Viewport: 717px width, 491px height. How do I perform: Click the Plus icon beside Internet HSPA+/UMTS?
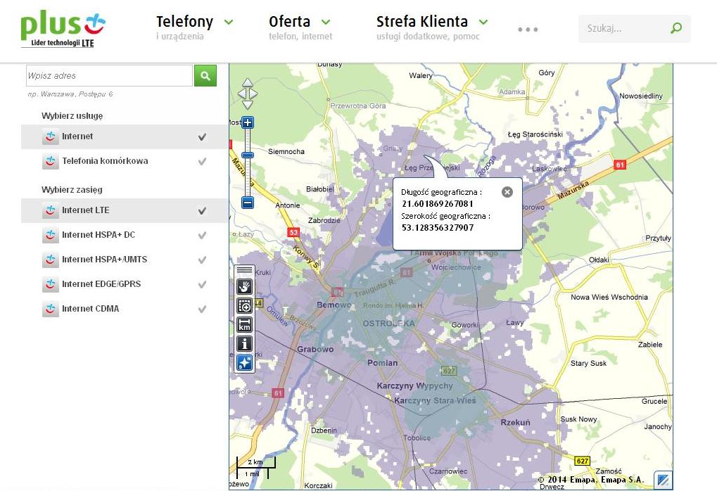click(50, 260)
